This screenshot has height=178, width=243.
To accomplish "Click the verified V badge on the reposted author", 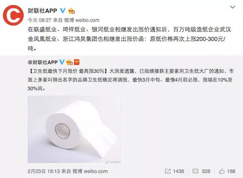I will click(x=61, y=62).
